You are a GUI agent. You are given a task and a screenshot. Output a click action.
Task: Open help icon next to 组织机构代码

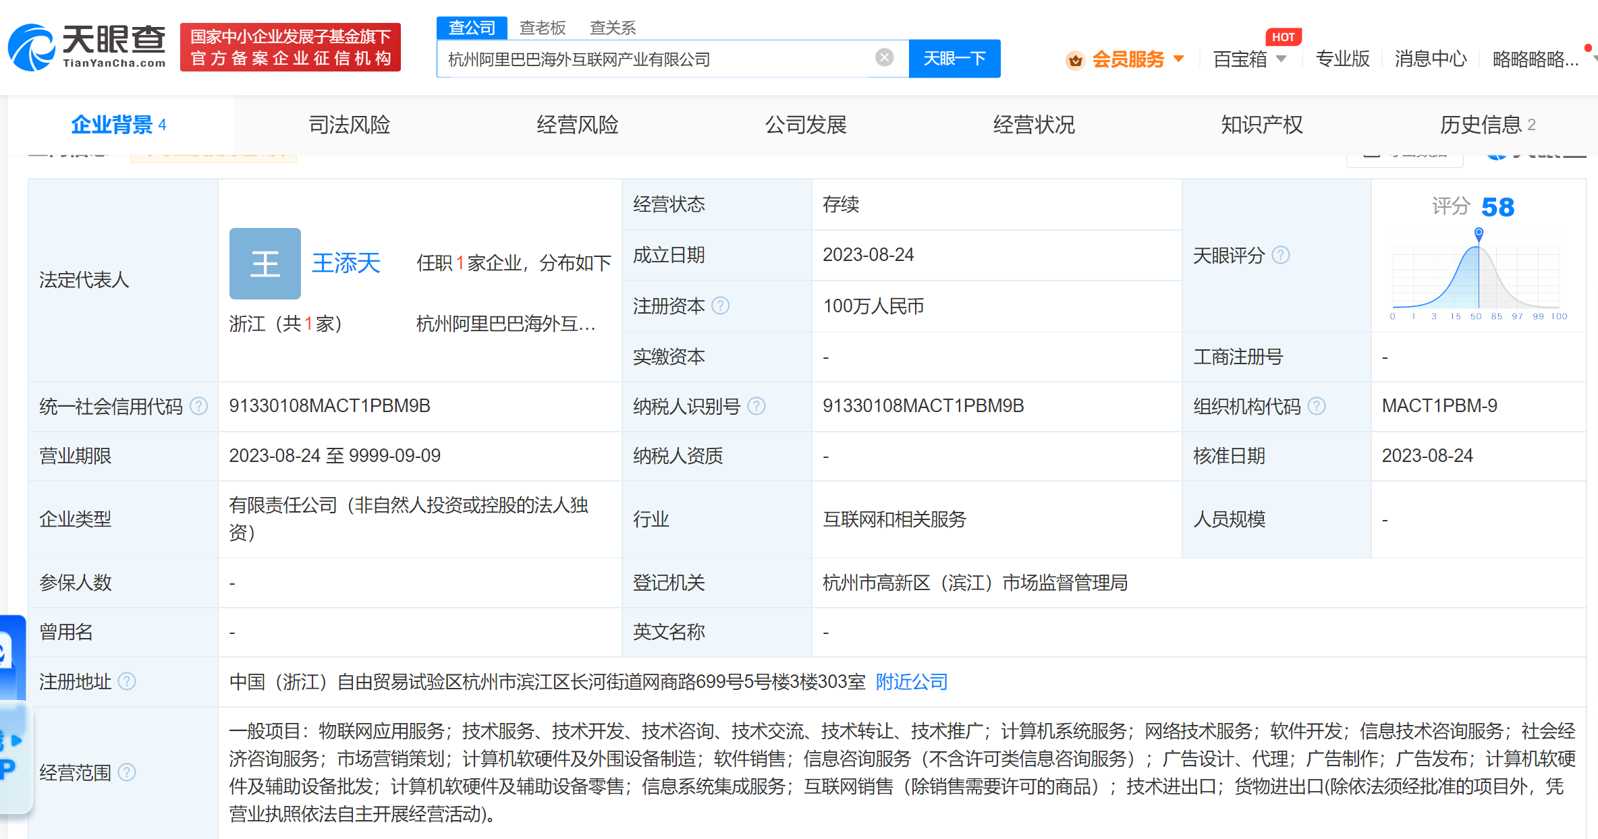coord(1317,406)
